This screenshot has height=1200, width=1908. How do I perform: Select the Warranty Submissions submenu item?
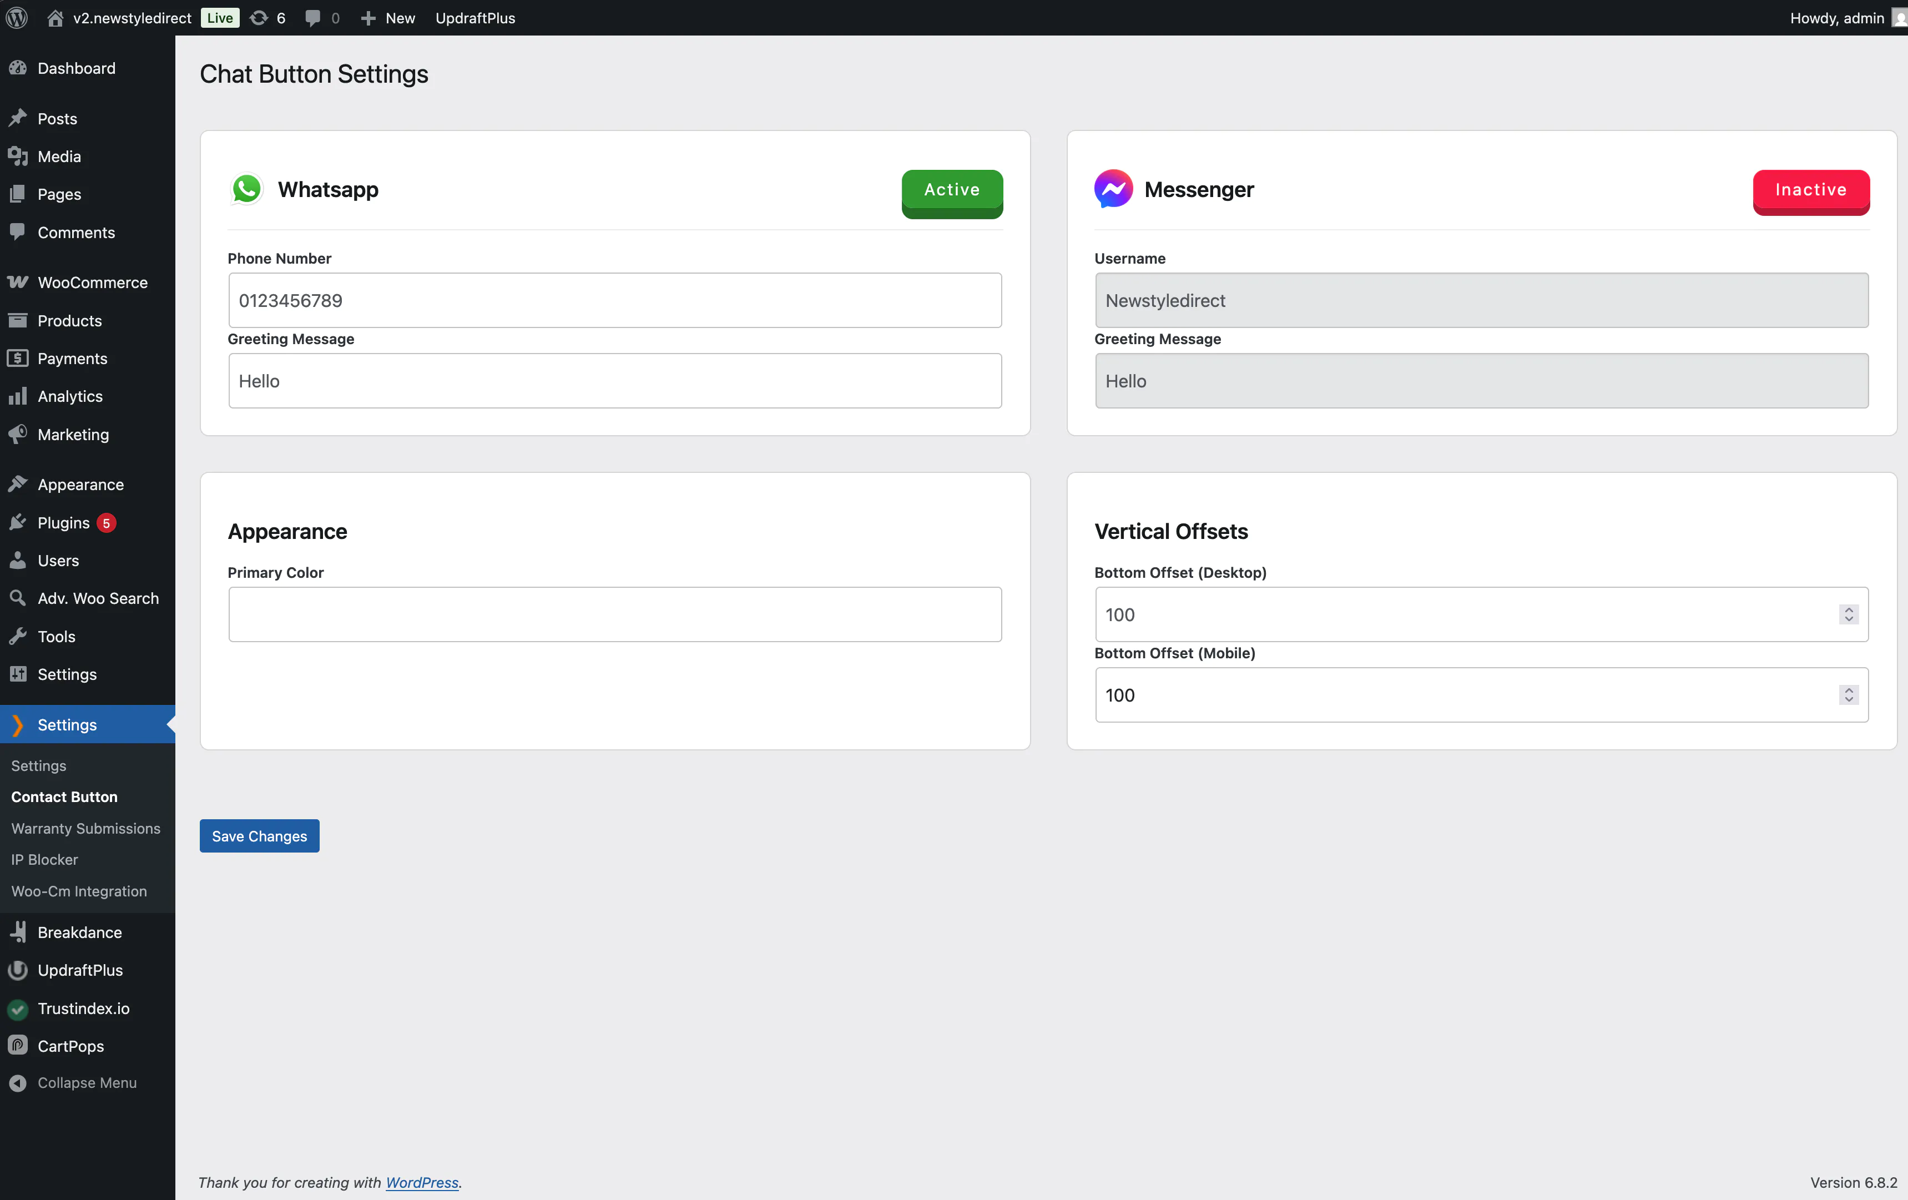click(x=85, y=828)
